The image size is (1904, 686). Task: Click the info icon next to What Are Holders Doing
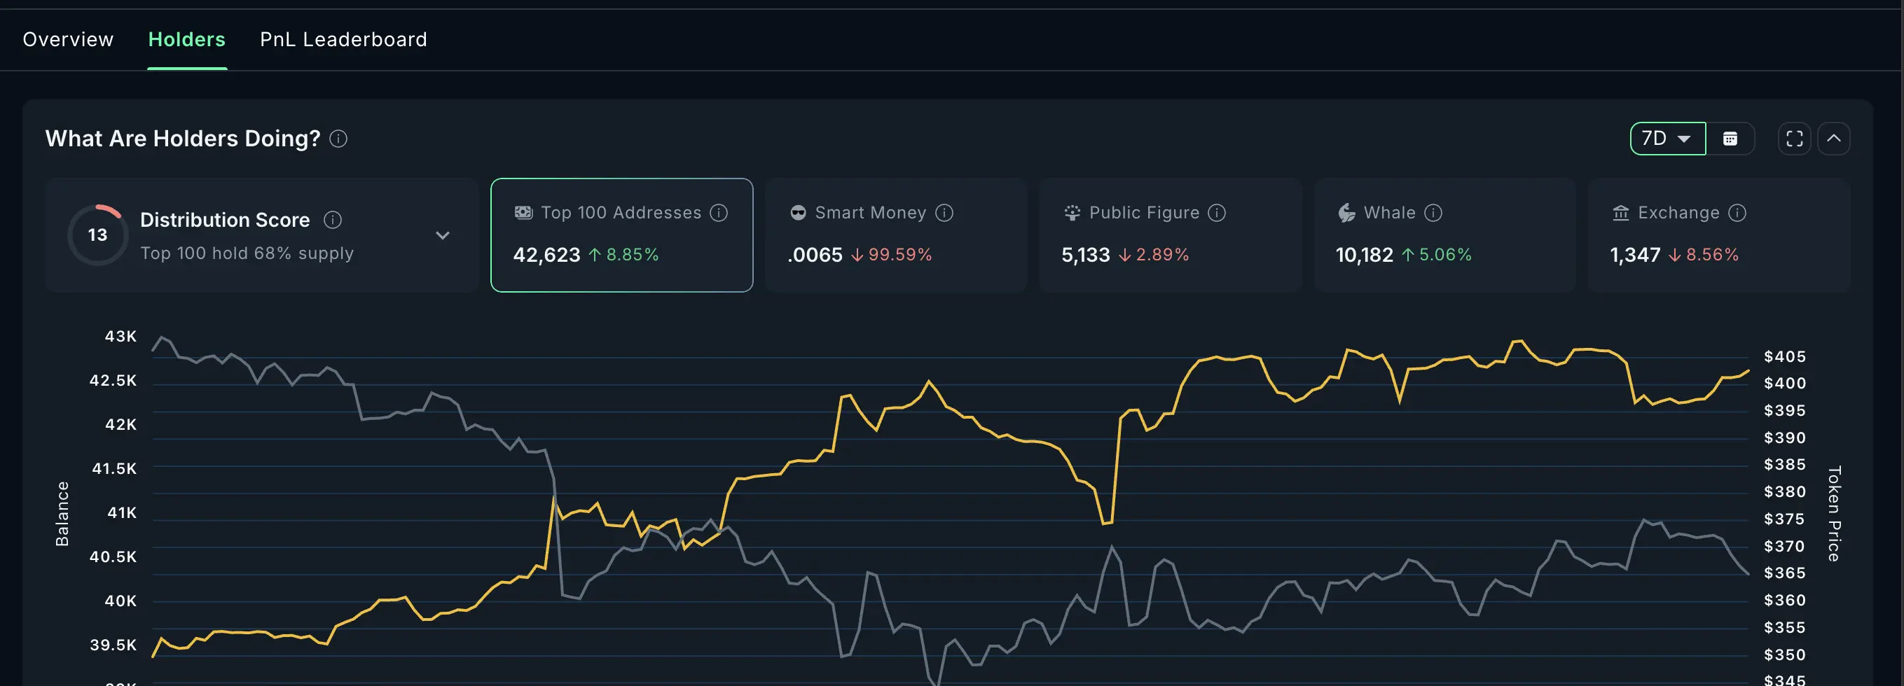click(338, 139)
